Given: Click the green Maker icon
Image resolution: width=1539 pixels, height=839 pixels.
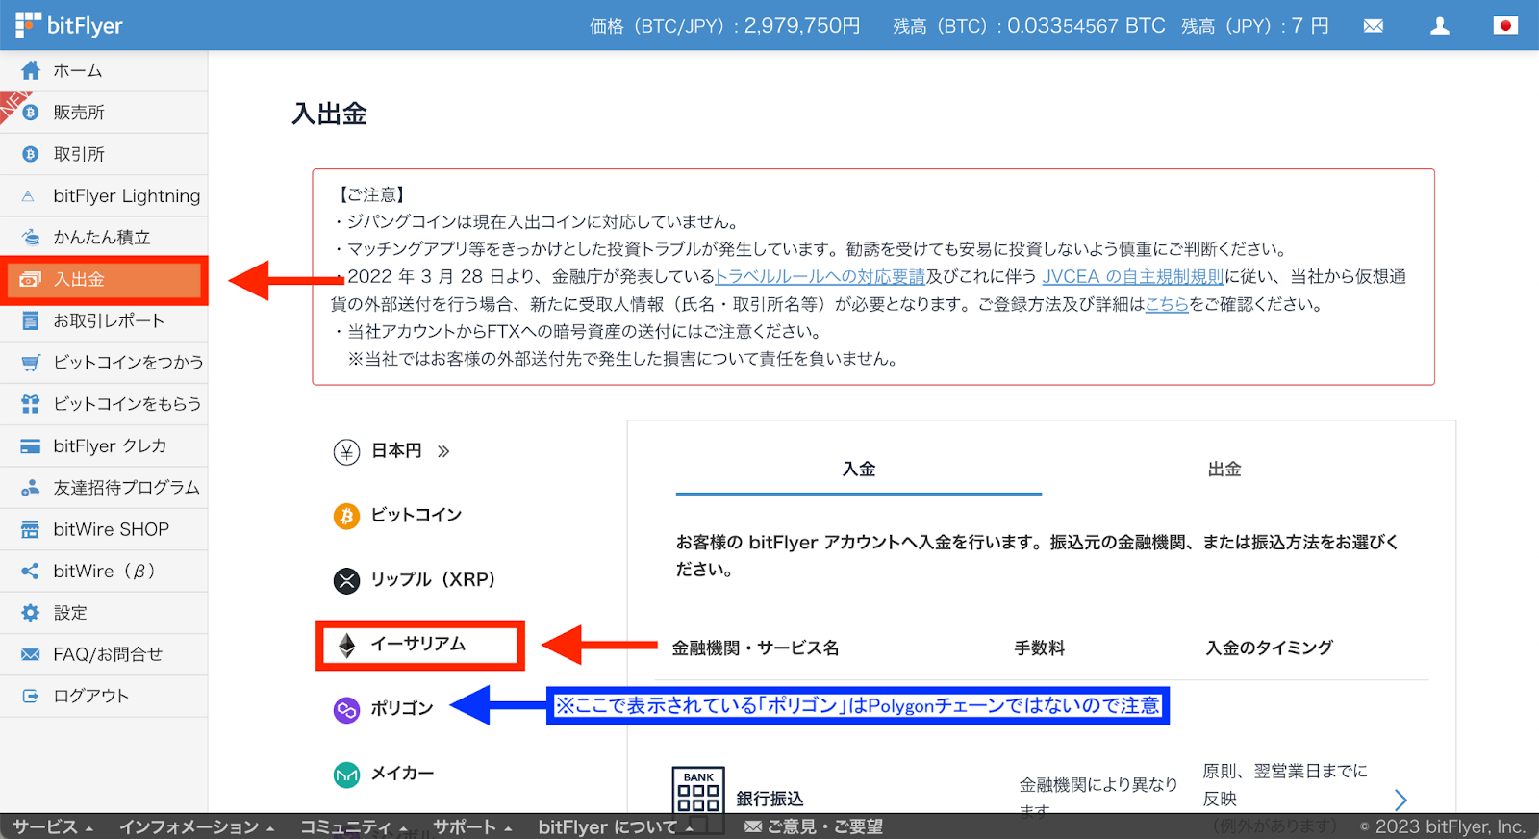Looking at the screenshot, I should [346, 775].
